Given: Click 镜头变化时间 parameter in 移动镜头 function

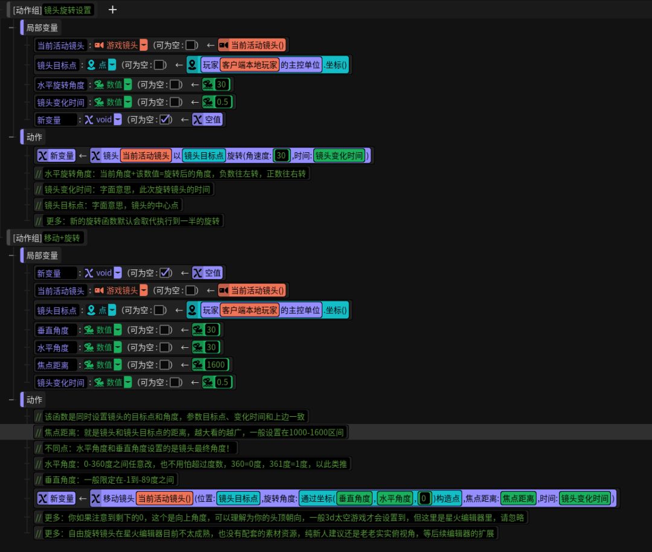Looking at the screenshot, I should pos(584,498).
